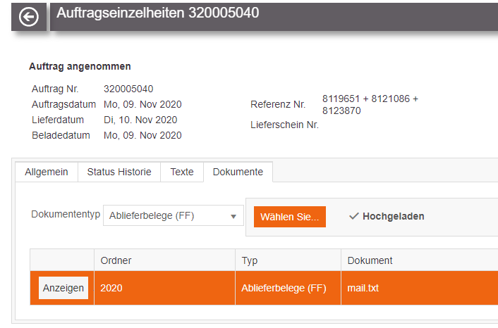Switch to the Allgemein tab
The width and height of the screenshot is (498, 328).
tap(47, 172)
